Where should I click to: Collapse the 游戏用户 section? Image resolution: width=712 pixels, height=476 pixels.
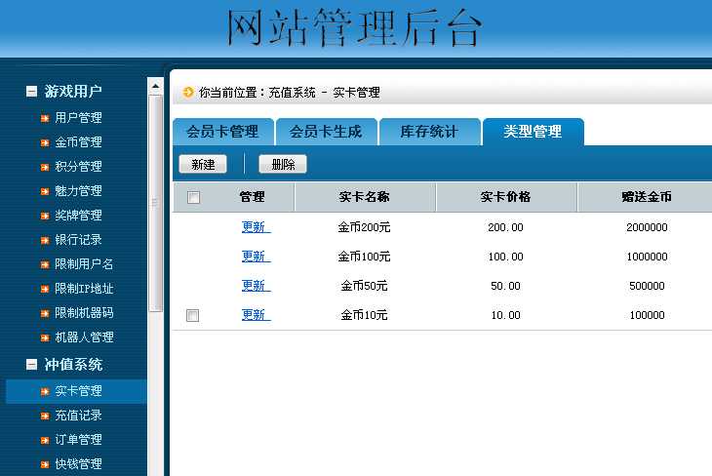31,92
